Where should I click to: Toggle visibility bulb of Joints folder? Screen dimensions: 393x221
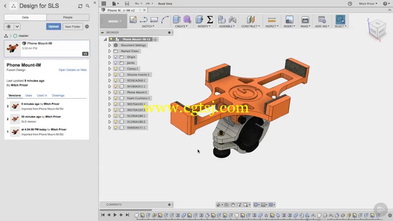coord(115,63)
